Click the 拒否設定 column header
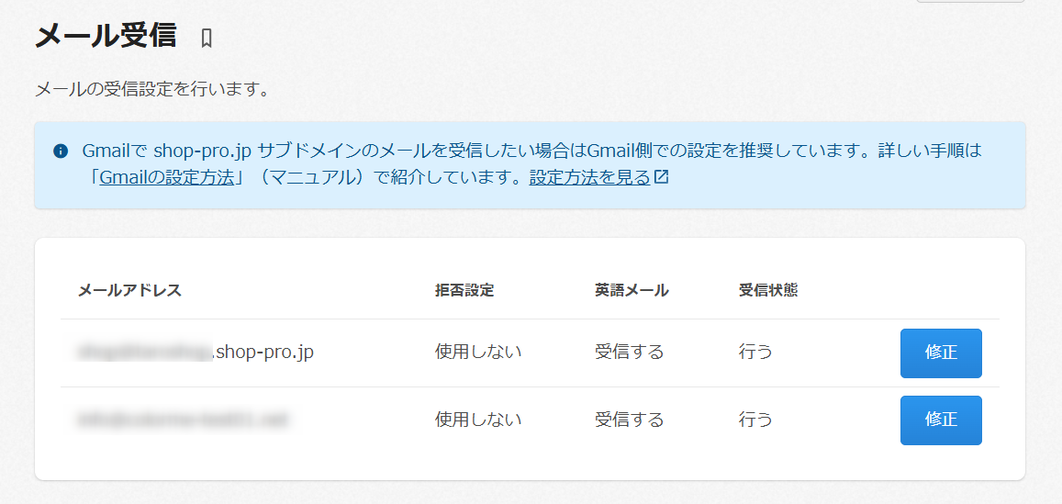Image resolution: width=1062 pixels, height=504 pixels. [464, 290]
